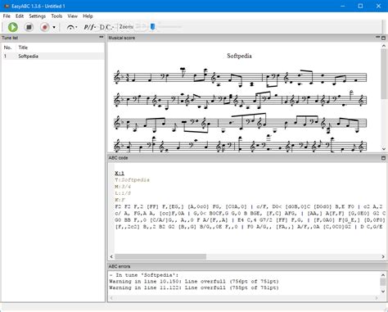Viewport: 388px width, 312px height.
Task: Start playback with the green play button
Action: tap(13, 27)
